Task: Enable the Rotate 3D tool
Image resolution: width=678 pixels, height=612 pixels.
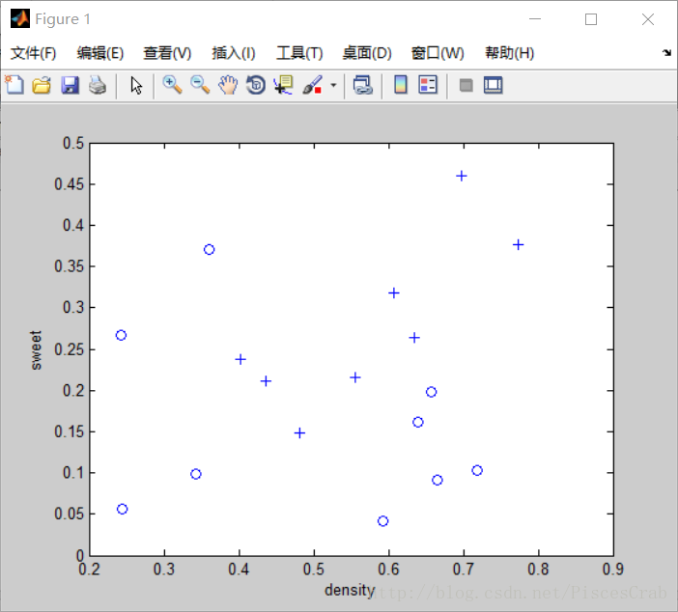Action: (x=256, y=85)
